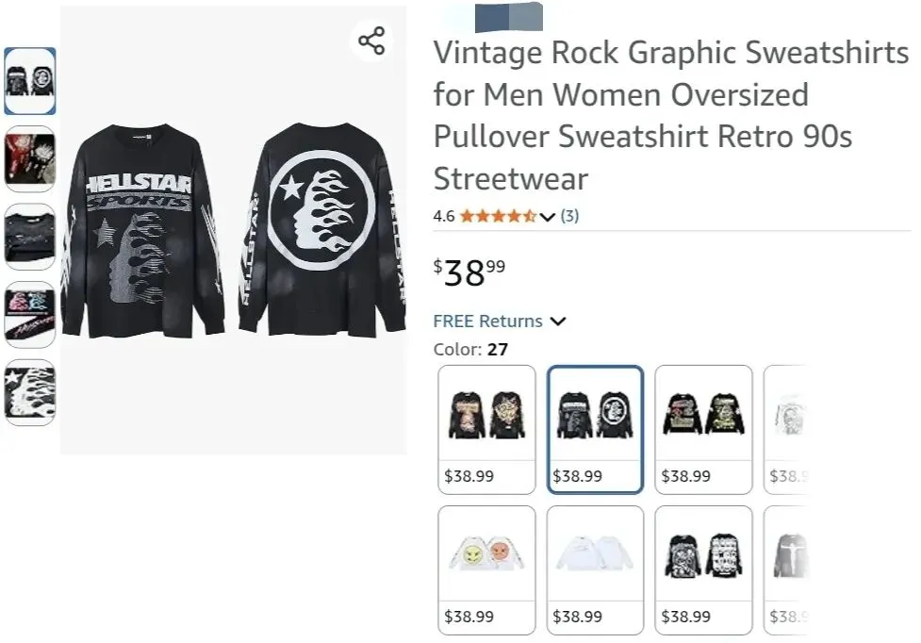
Task: Open the star rating breakdown chevron
Action: (548, 217)
